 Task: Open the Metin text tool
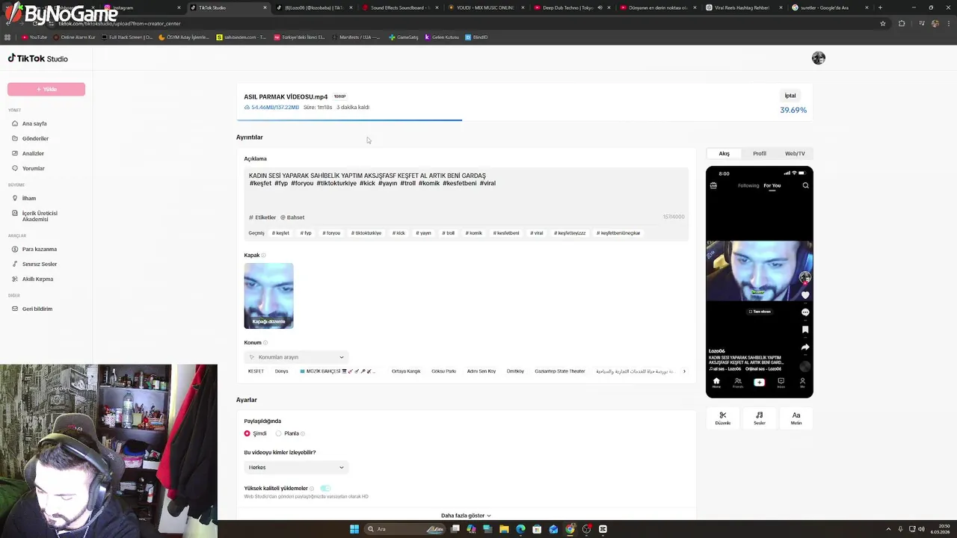tap(796, 418)
